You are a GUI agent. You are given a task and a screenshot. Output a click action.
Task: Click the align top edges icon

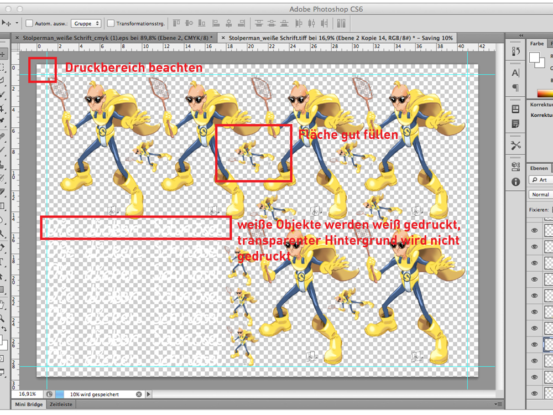[x=177, y=23]
